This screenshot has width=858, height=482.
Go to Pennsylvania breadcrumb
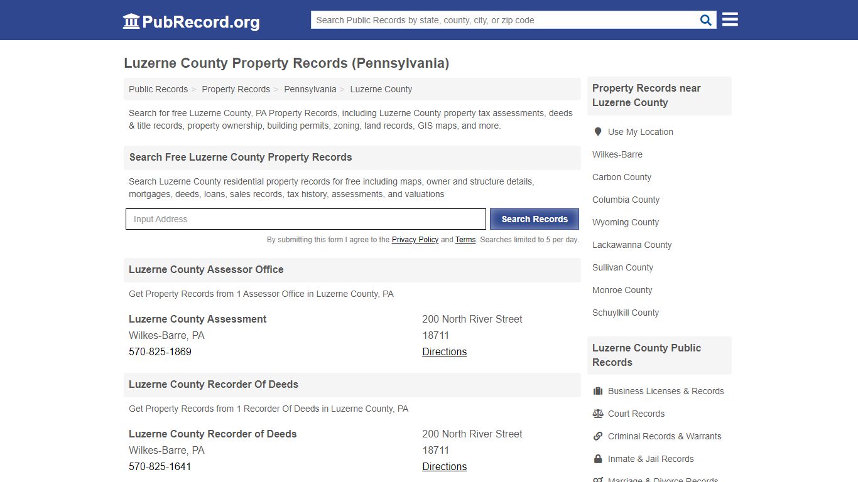pyautogui.click(x=310, y=89)
